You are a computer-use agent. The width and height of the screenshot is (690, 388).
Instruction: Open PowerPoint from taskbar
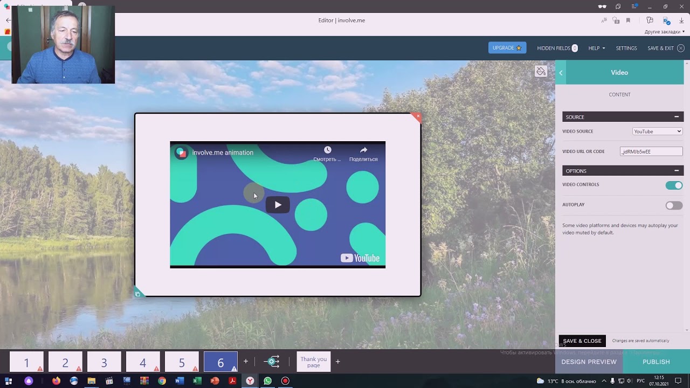point(215,381)
